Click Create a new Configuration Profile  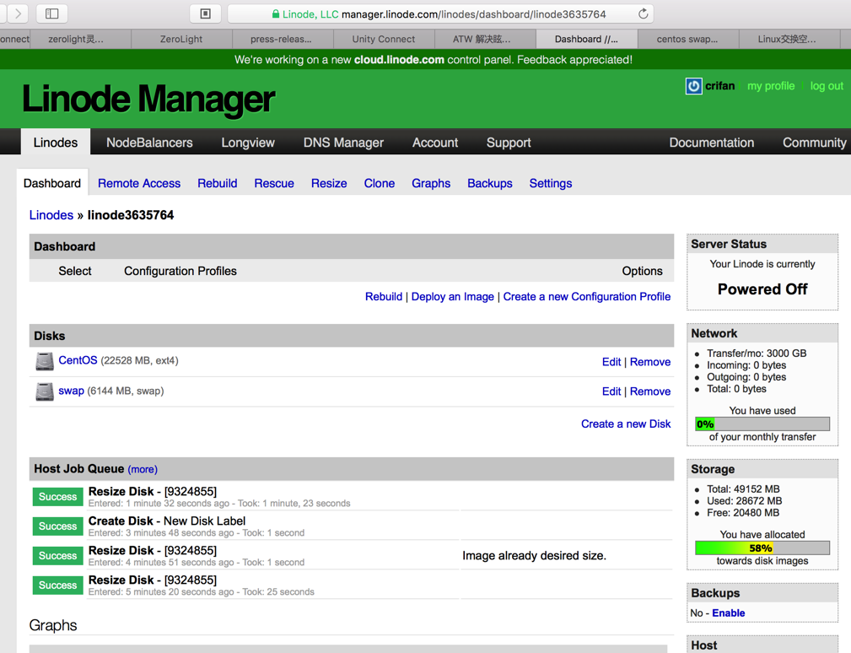pos(587,296)
